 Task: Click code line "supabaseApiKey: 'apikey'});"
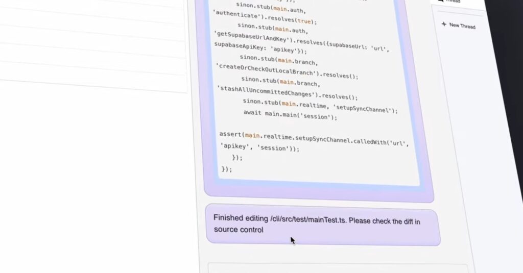tap(260, 48)
